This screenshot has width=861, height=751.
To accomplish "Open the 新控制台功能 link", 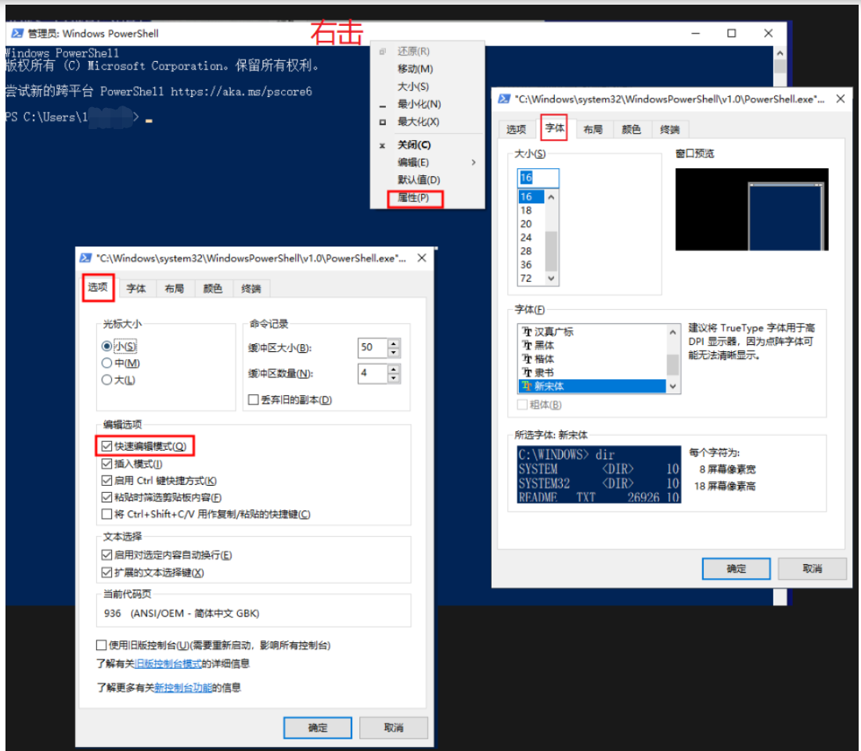I will [183, 688].
